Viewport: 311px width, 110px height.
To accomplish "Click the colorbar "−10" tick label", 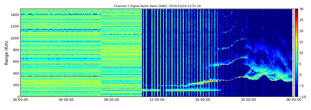I will coord(302,97).
